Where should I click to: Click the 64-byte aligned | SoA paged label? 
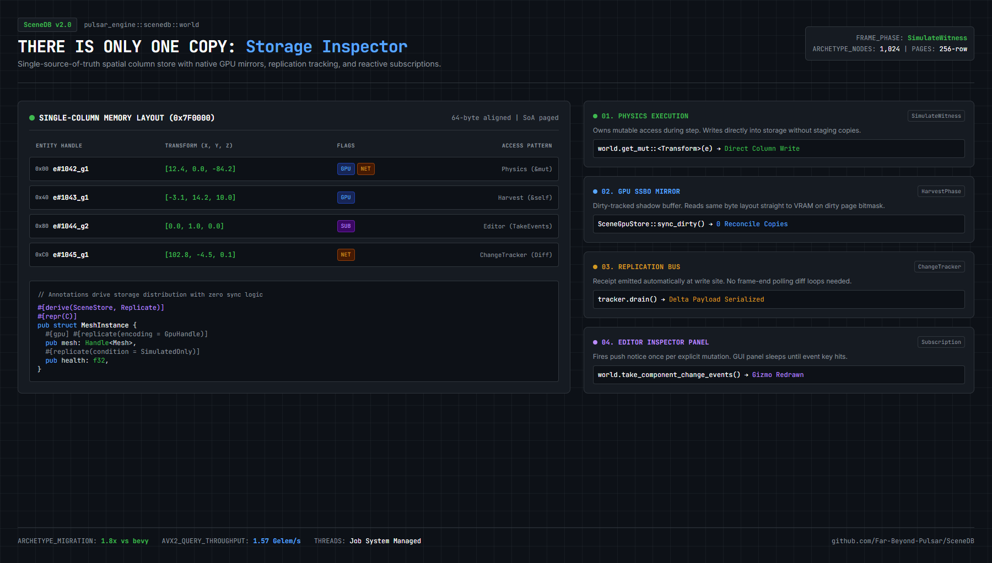coord(505,118)
